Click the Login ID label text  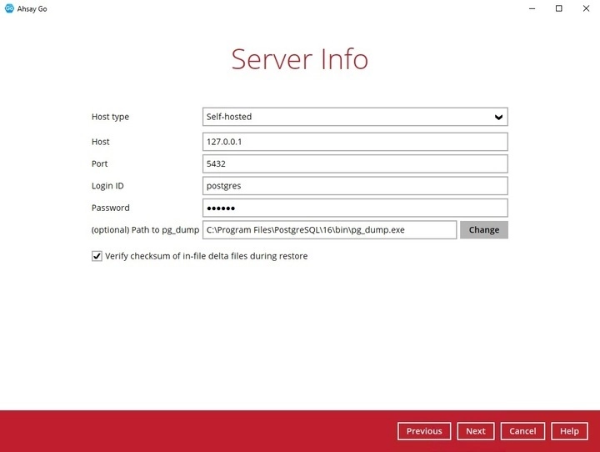pyautogui.click(x=107, y=186)
